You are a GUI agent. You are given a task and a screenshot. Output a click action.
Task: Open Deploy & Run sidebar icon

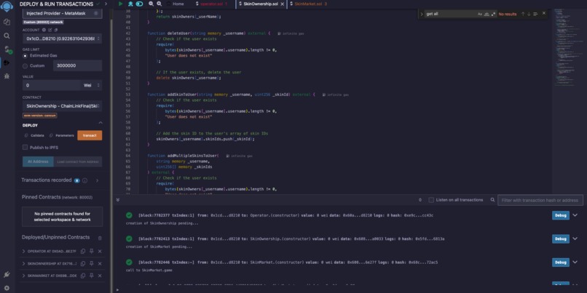7,63
